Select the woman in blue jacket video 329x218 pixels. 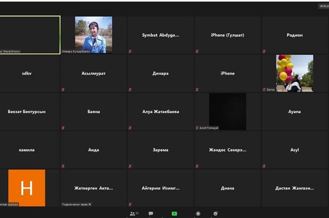click(x=94, y=34)
